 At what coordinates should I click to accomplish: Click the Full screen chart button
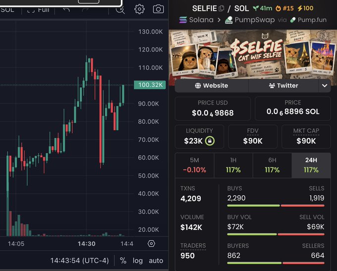38,9
